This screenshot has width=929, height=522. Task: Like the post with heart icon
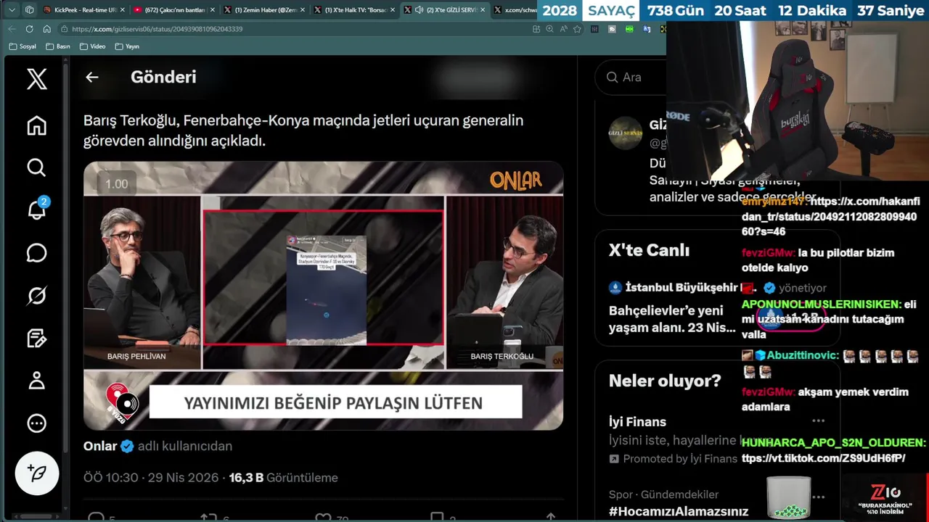tap(323, 518)
